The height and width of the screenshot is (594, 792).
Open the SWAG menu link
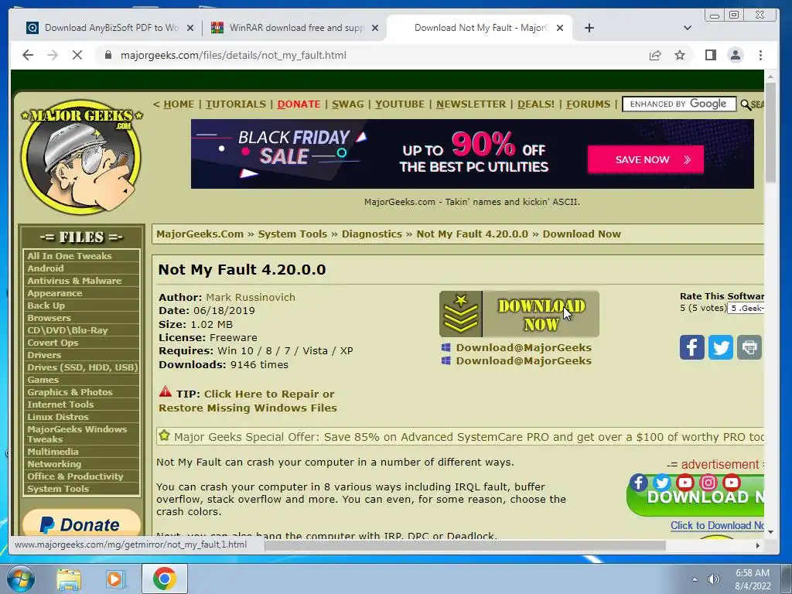347,104
